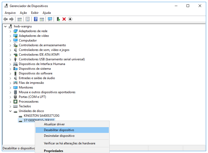Click the Properties sheet toolbar icon
The width and height of the screenshot is (208, 153).
coord(27,19)
